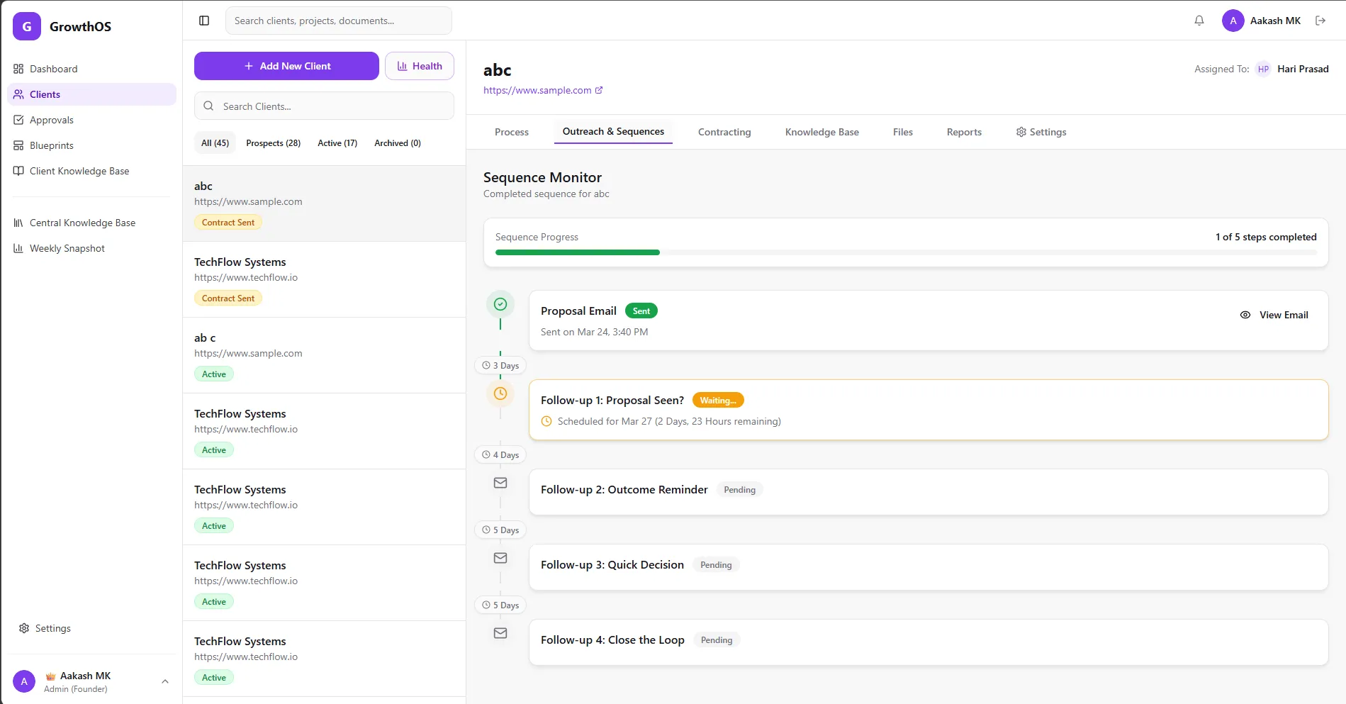Toggle the Prospects (28) filter
This screenshot has width=1346, height=704.
pos(273,143)
